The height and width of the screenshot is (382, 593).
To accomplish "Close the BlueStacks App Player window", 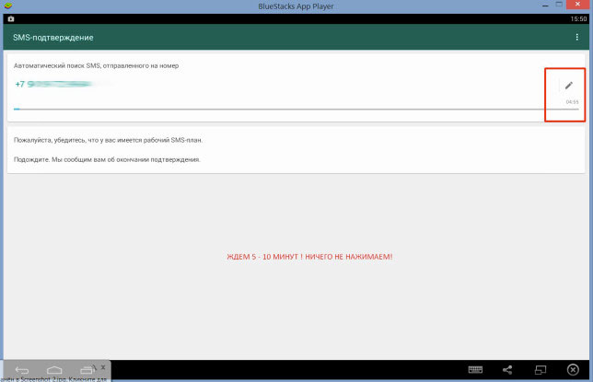I will (x=577, y=5).
